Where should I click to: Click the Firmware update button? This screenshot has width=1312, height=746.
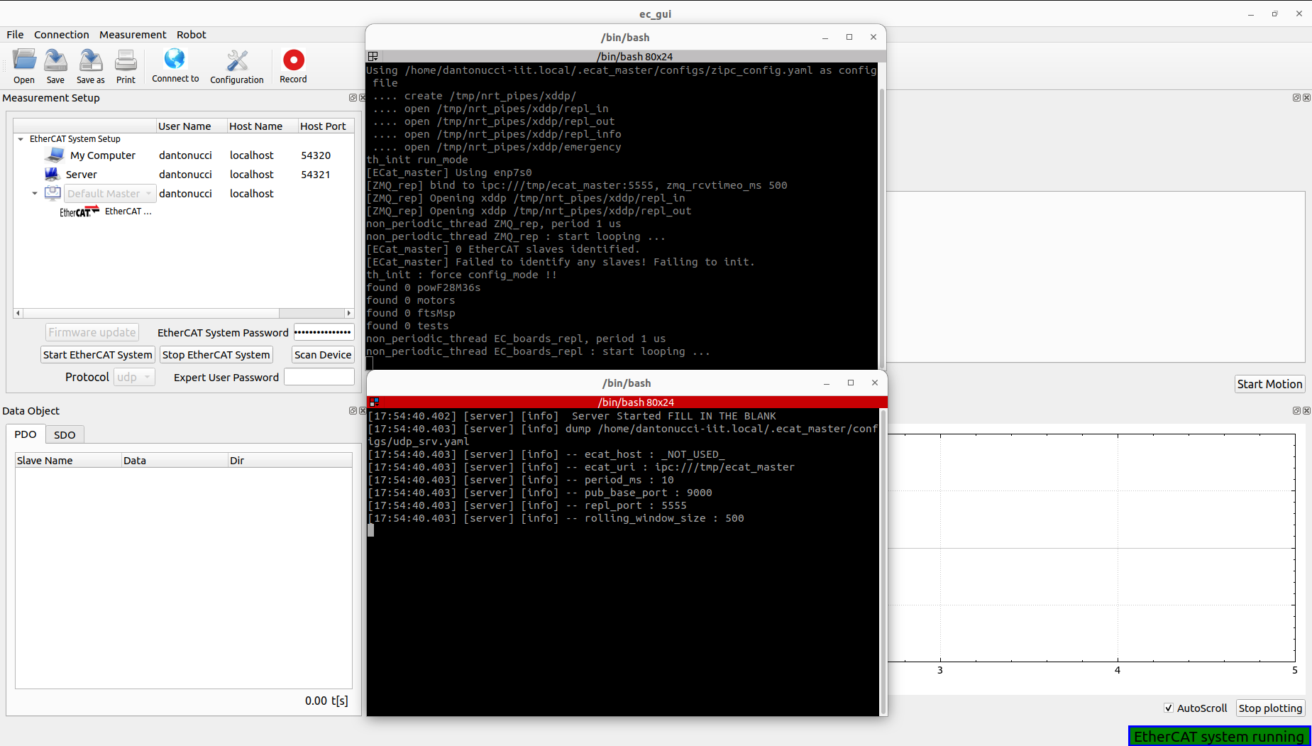92,332
